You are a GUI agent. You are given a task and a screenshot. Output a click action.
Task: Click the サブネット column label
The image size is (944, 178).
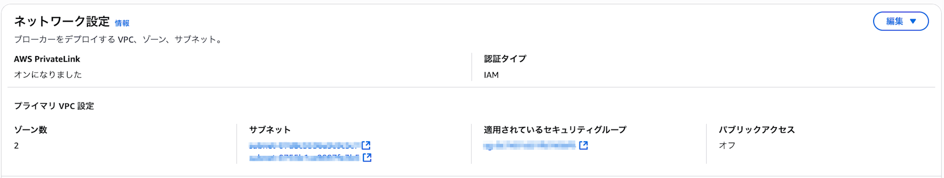tap(270, 129)
